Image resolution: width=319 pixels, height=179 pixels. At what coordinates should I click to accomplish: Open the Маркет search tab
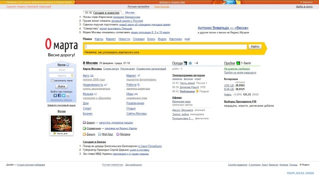(x=111, y=39)
